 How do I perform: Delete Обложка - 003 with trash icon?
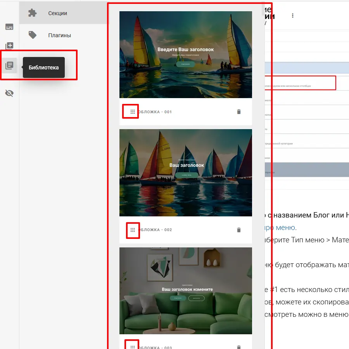pyautogui.click(x=239, y=347)
